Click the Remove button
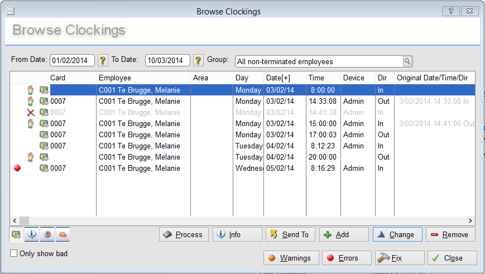The height and width of the screenshot is (274, 485). 450,234
